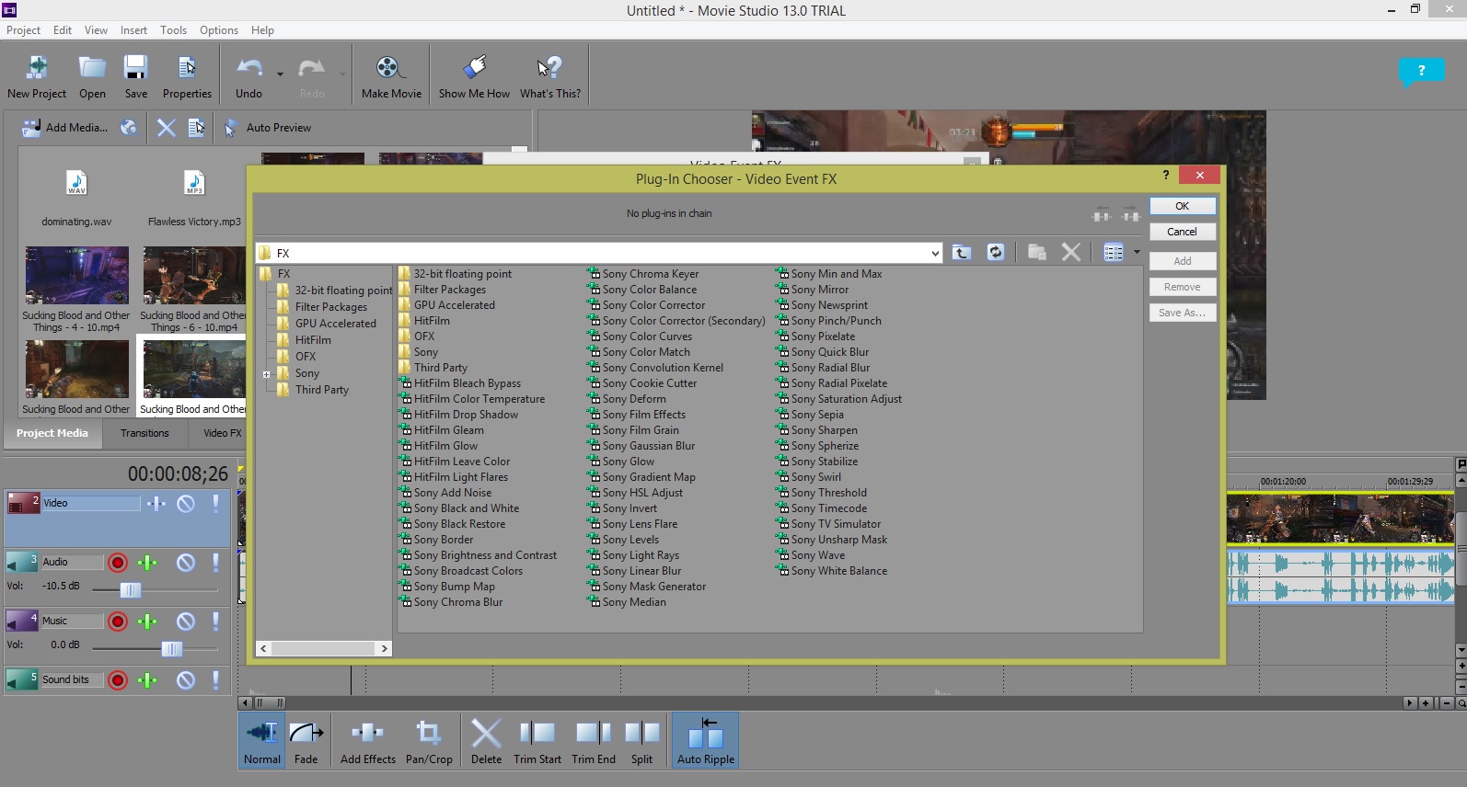Adjust the Music track volume slider
Image resolution: width=1467 pixels, height=787 pixels.
(171, 649)
